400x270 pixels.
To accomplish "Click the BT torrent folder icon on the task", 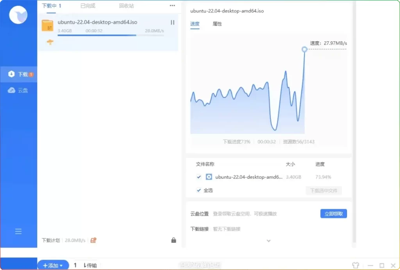I will (48, 26).
